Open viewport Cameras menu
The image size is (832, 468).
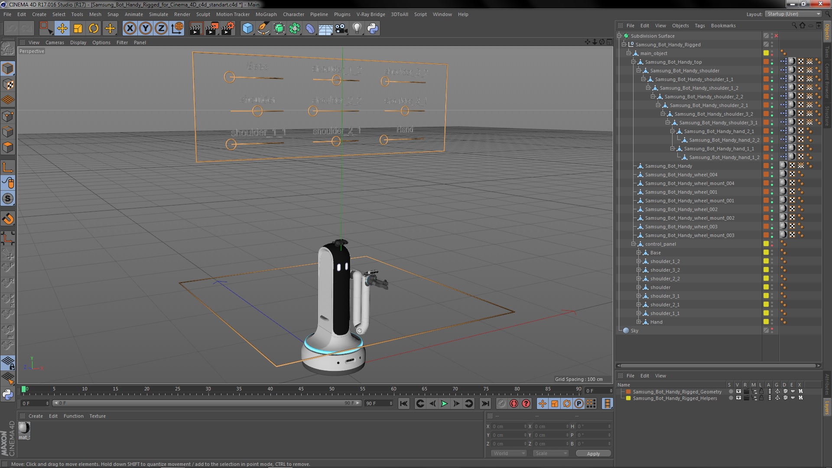coord(55,42)
